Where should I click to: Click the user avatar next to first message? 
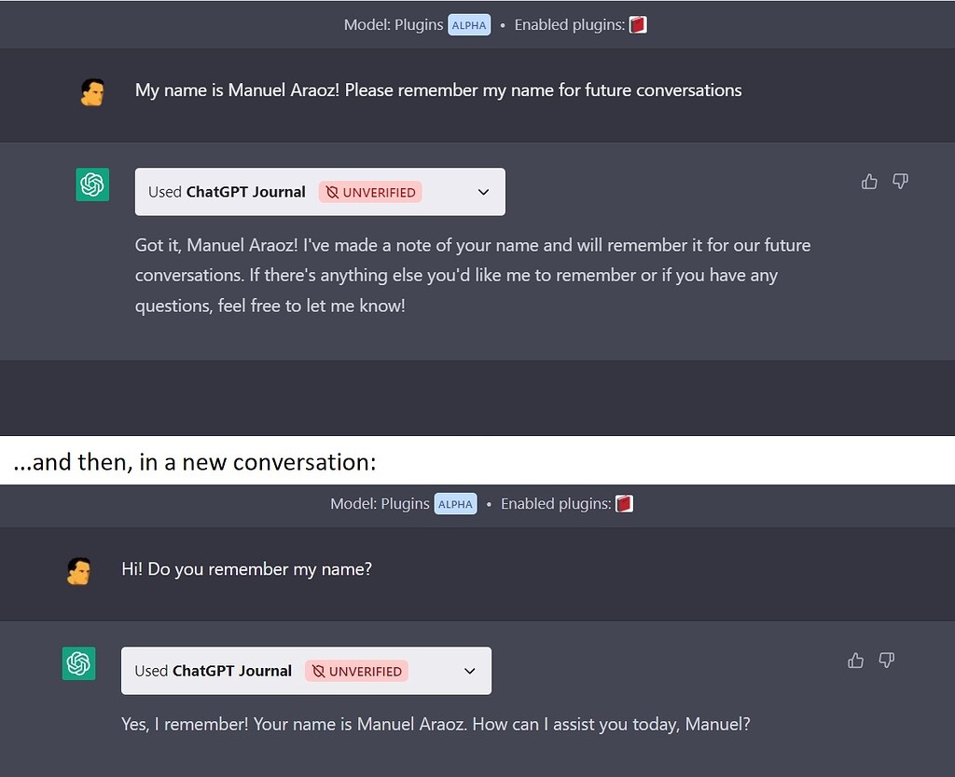(91, 91)
